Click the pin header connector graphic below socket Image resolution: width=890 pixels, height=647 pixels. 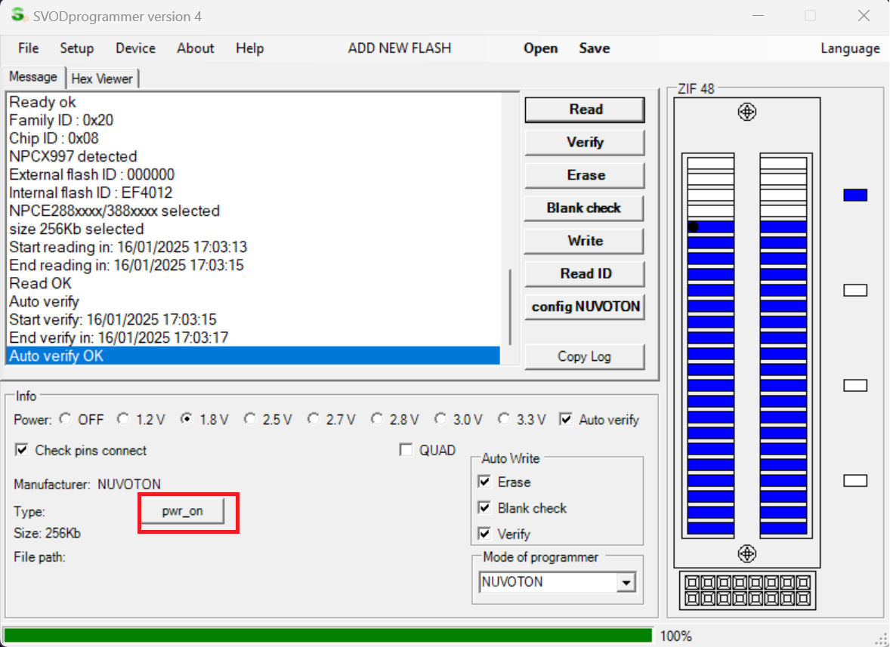(x=747, y=590)
